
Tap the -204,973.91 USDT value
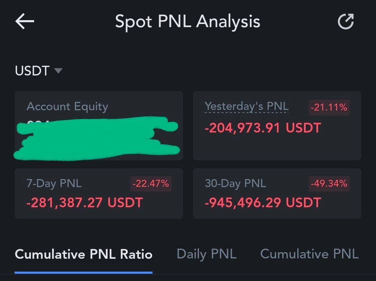pos(263,128)
